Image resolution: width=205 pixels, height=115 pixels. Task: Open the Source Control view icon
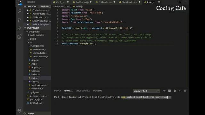pyautogui.click(x=20, y=20)
